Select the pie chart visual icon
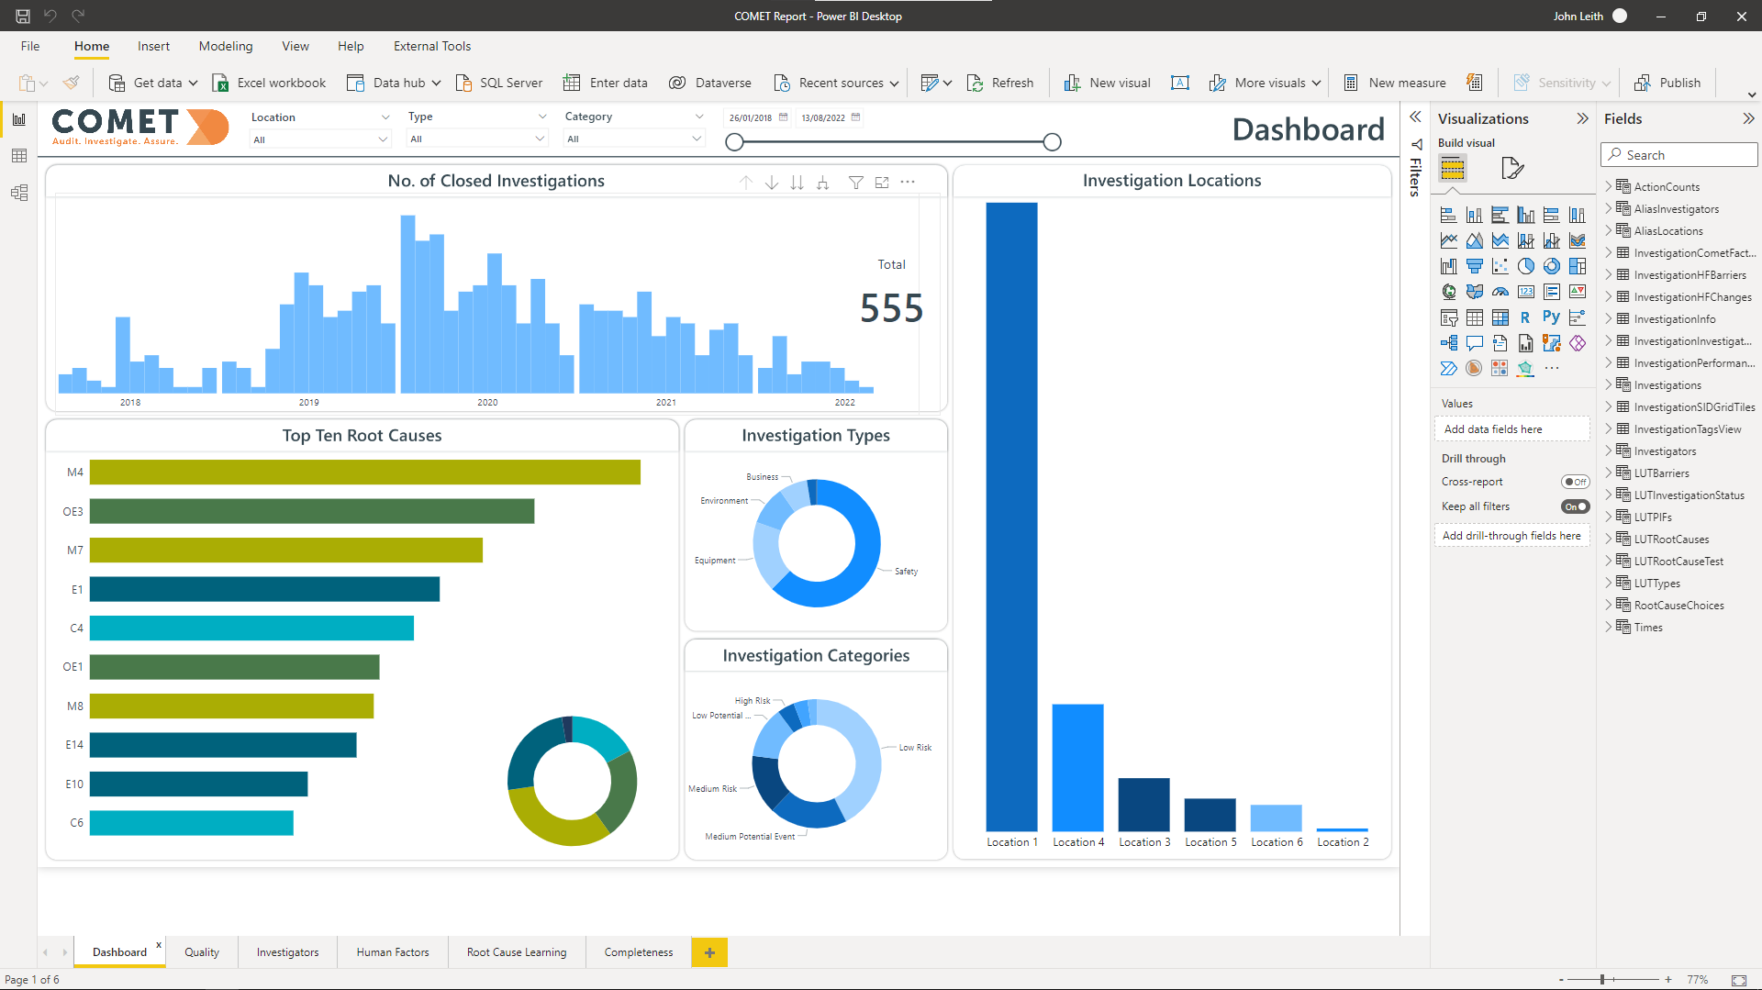Viewport: 1762px width, 990px height. click(x=1525, y=266)
